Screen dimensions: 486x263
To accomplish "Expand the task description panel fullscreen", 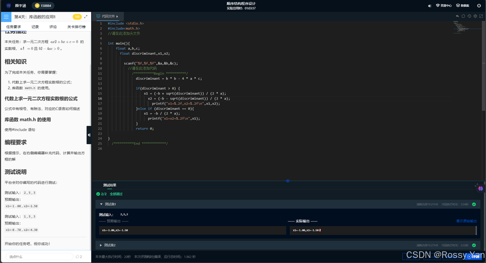I will pyautogui.click(x=86, y=17).
